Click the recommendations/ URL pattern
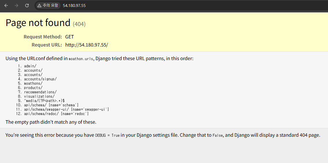 (x=40, y=92)
